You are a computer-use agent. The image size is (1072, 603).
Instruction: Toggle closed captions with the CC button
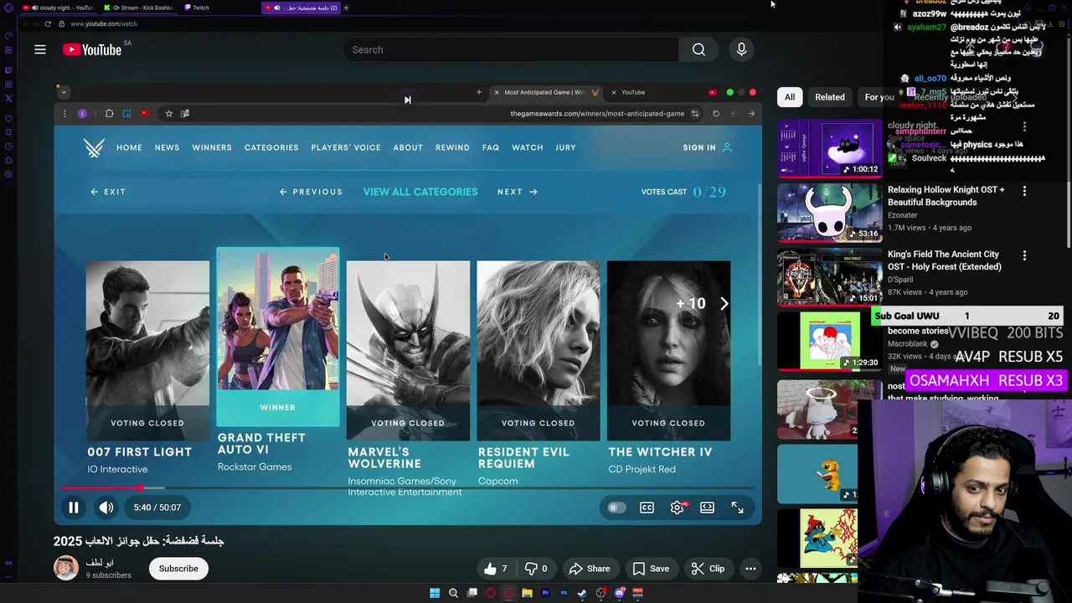click(x=647, y=508)
